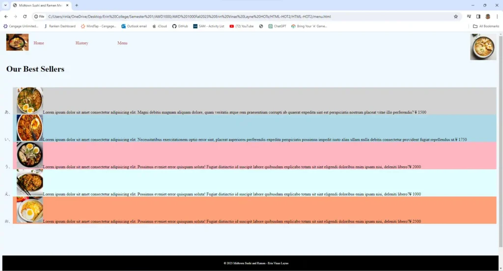Open a new browser tab

(x=77, y=5)
